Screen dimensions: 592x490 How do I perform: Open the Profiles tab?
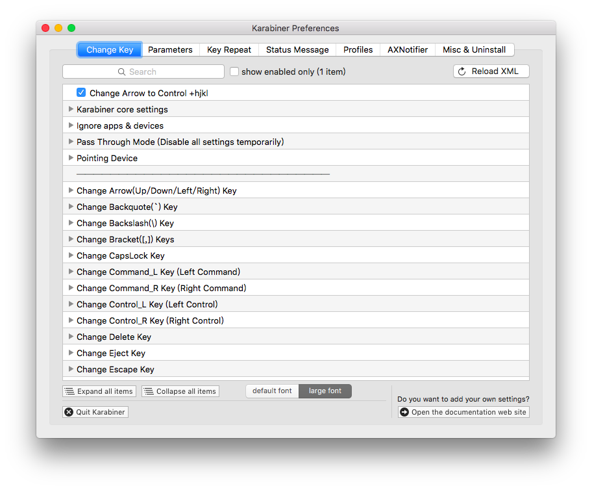358,50
